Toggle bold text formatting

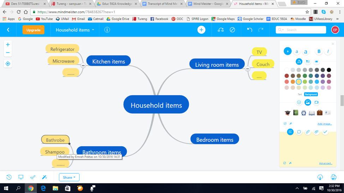(x=319, y=51)
